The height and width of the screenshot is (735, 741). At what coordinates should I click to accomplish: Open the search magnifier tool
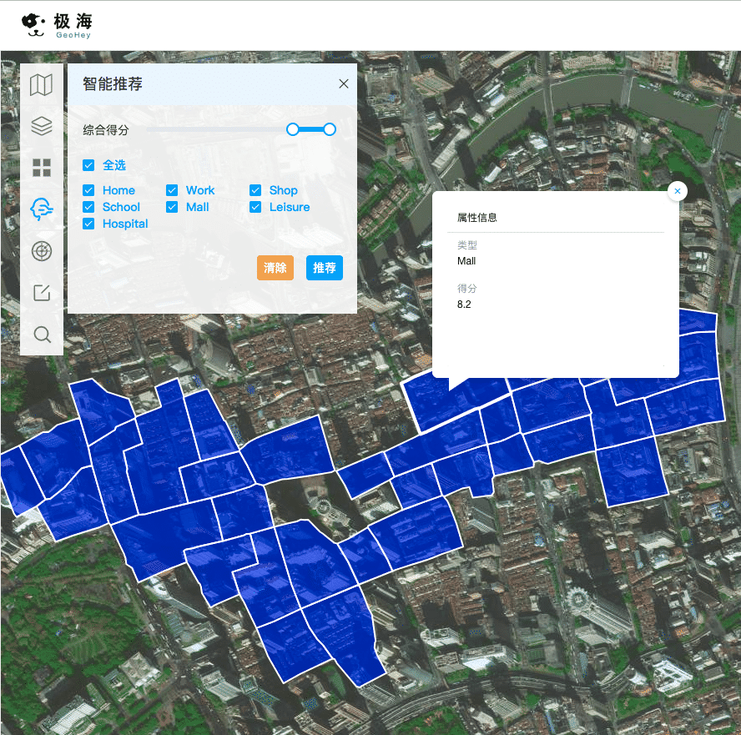click(41, 335)
